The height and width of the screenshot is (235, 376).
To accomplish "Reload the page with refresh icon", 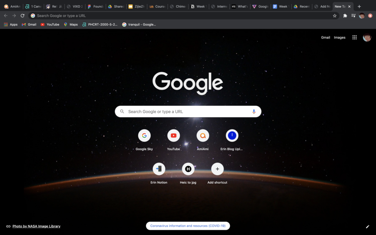I will 22,15.
